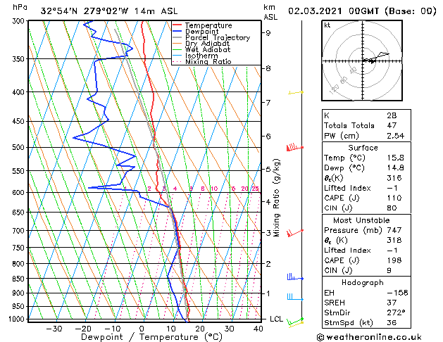This screenshot has width=443, height=342.
Task: Click the Dewpoint legend entry
Action: click(x=201, y=32)
